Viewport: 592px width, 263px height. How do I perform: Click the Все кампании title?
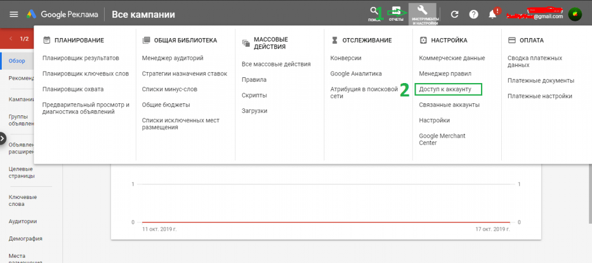point(143,14)
